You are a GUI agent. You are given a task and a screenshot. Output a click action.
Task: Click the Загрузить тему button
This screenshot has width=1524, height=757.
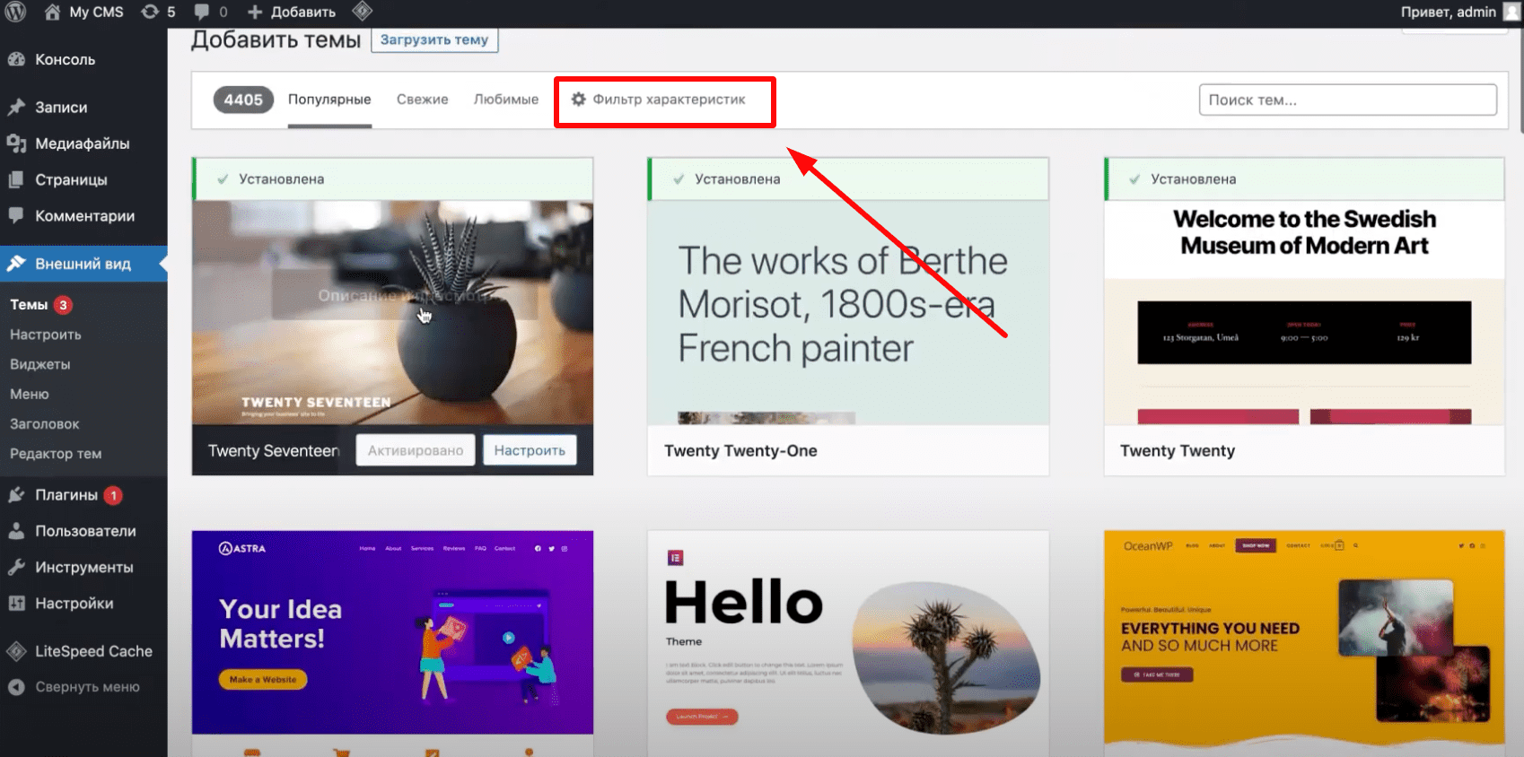coord(434,39)
